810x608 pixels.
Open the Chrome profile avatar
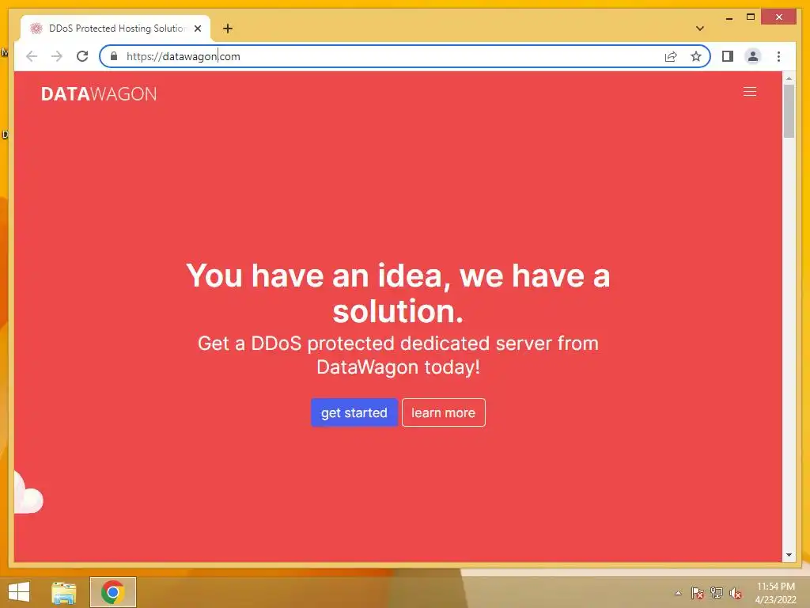[x=753, y=56]
